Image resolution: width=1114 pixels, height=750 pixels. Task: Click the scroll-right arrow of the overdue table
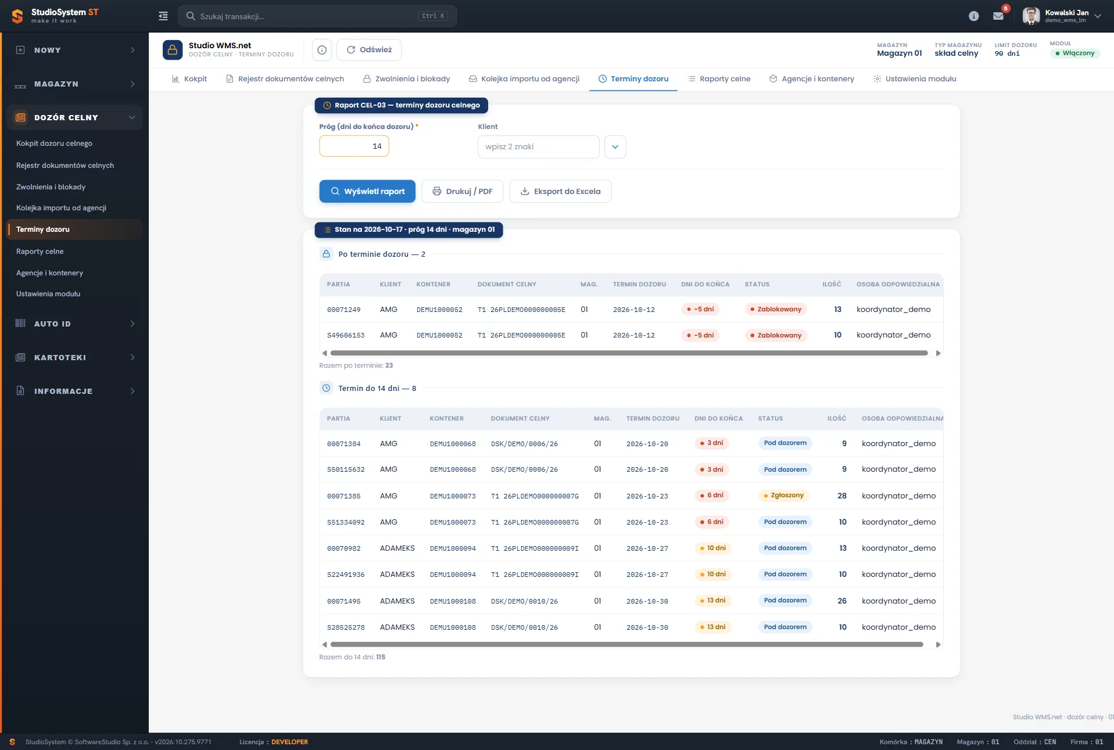(938, 353)
